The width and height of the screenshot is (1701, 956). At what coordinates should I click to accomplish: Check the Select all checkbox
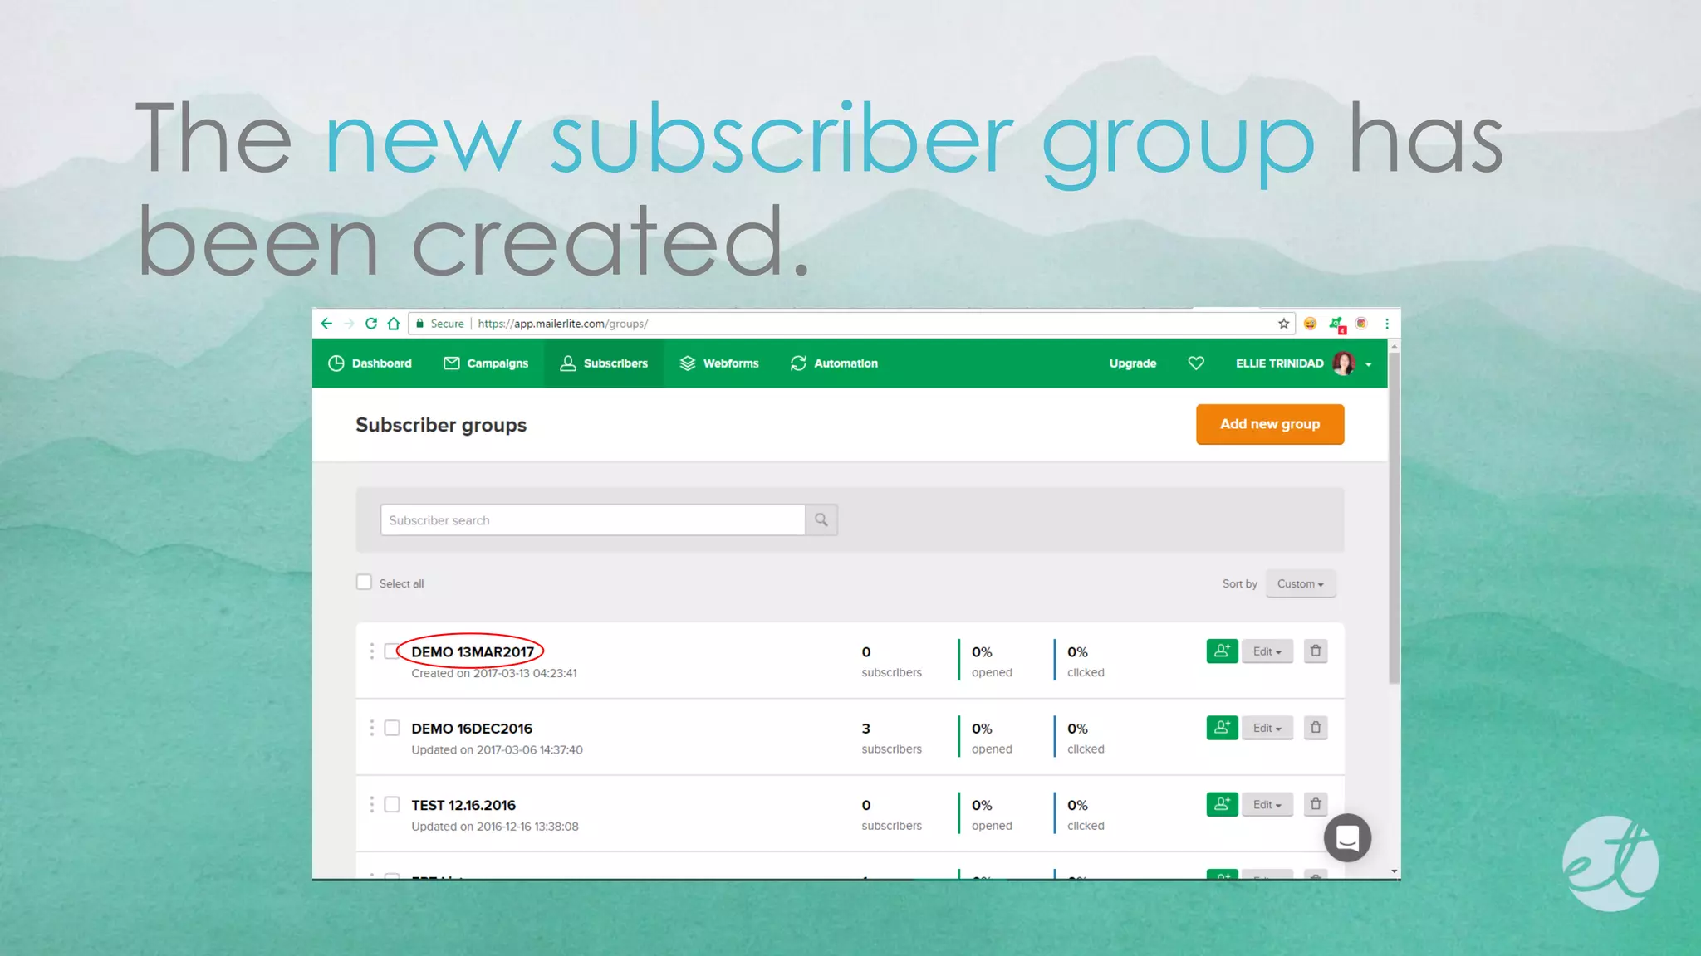tap(364, 582)
